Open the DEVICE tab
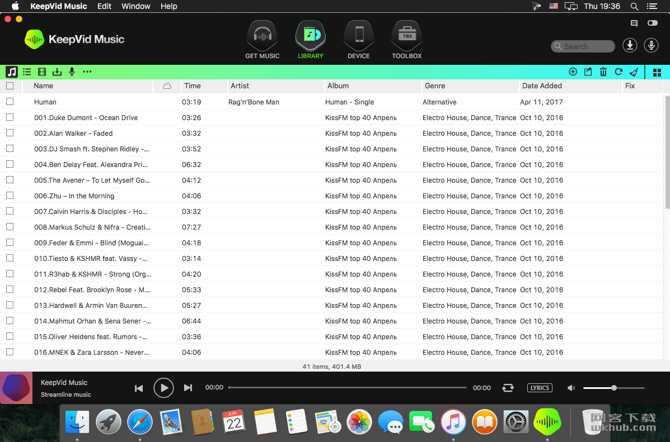Viewport: 670px width, 442px height. click(x=359, y=40)
